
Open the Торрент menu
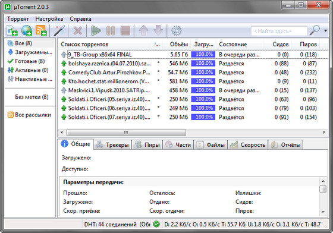click(x=18, y=19)
